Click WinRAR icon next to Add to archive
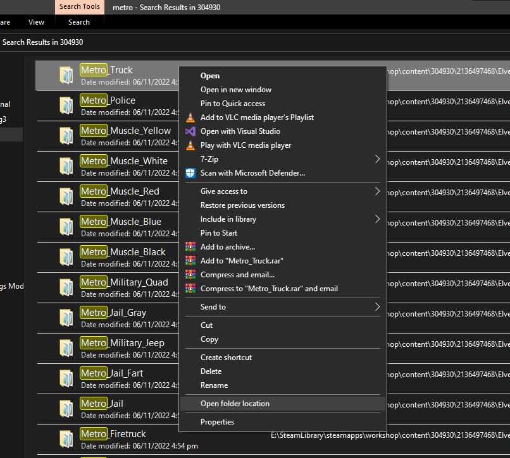The height and width of the screenshot is (458, 510). tap(190, 247)
